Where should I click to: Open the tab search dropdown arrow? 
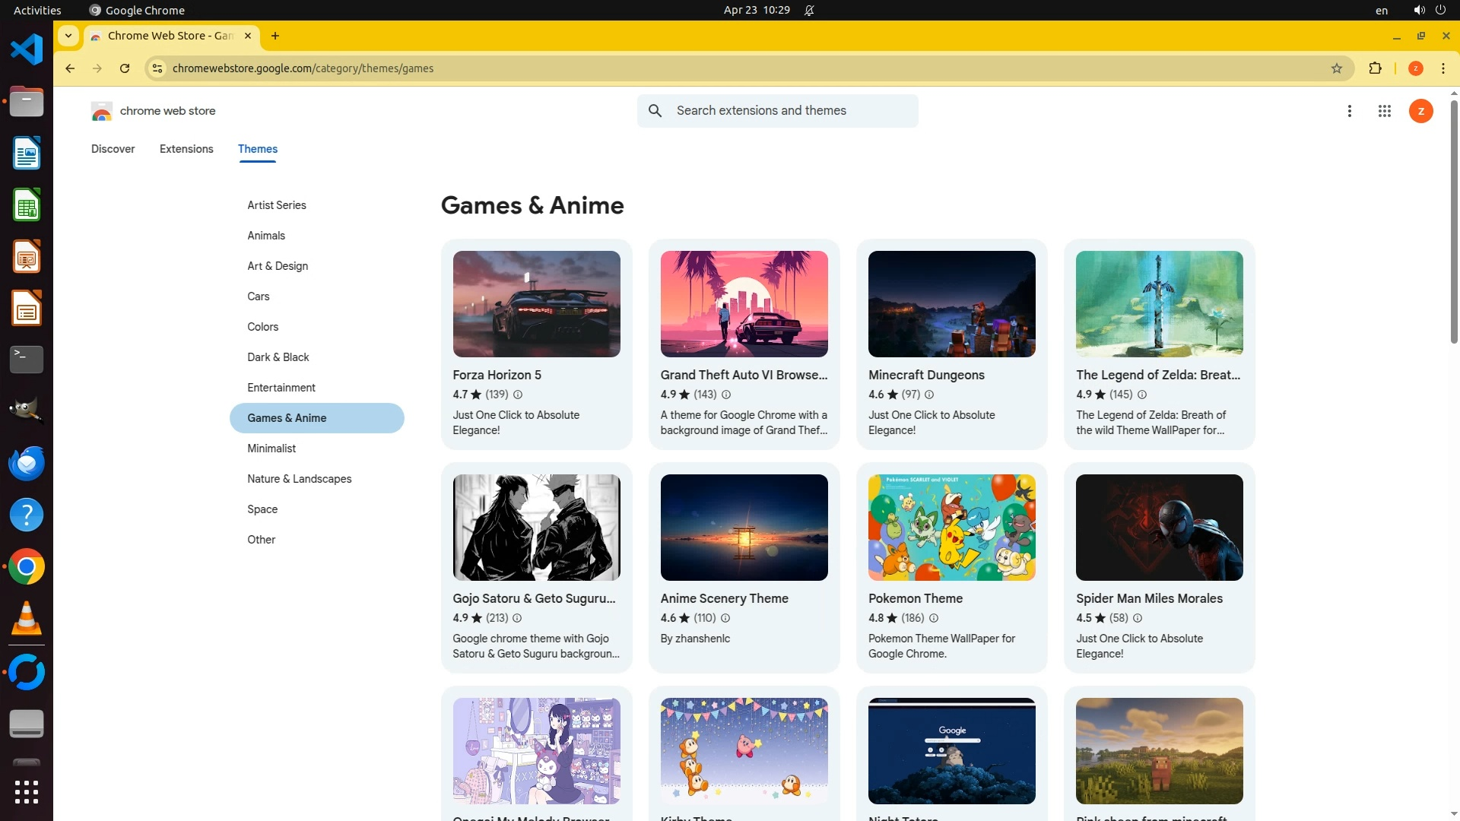[x=68, y=36]
